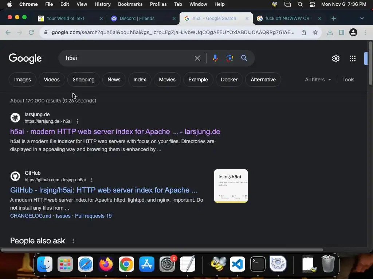Select the Shopping filter chip
The width and height of the screenshot is (373, 279).
[83, 80]
